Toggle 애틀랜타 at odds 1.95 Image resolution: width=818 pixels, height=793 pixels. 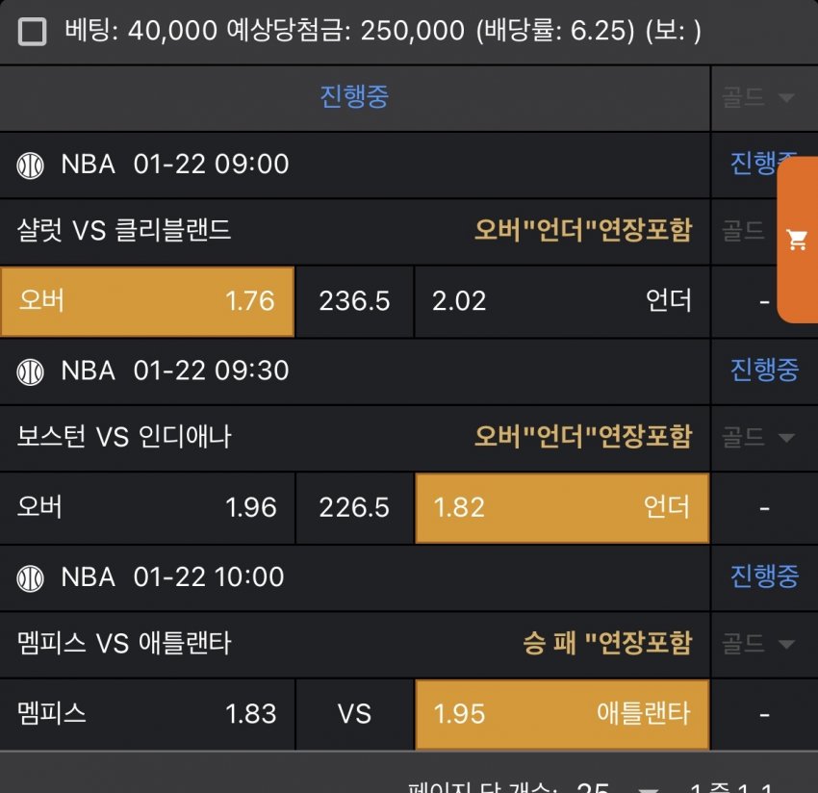pyautogui.click(x=562, y=714)
